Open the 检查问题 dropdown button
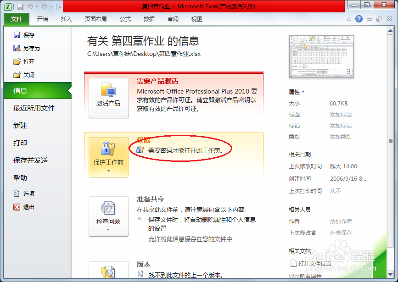The width and height of the screenshot is (398, 282). click(108, 216)
